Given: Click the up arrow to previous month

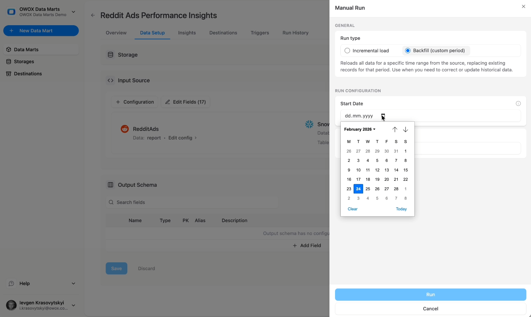Looking at the screenshot, I should coord(395,129).
